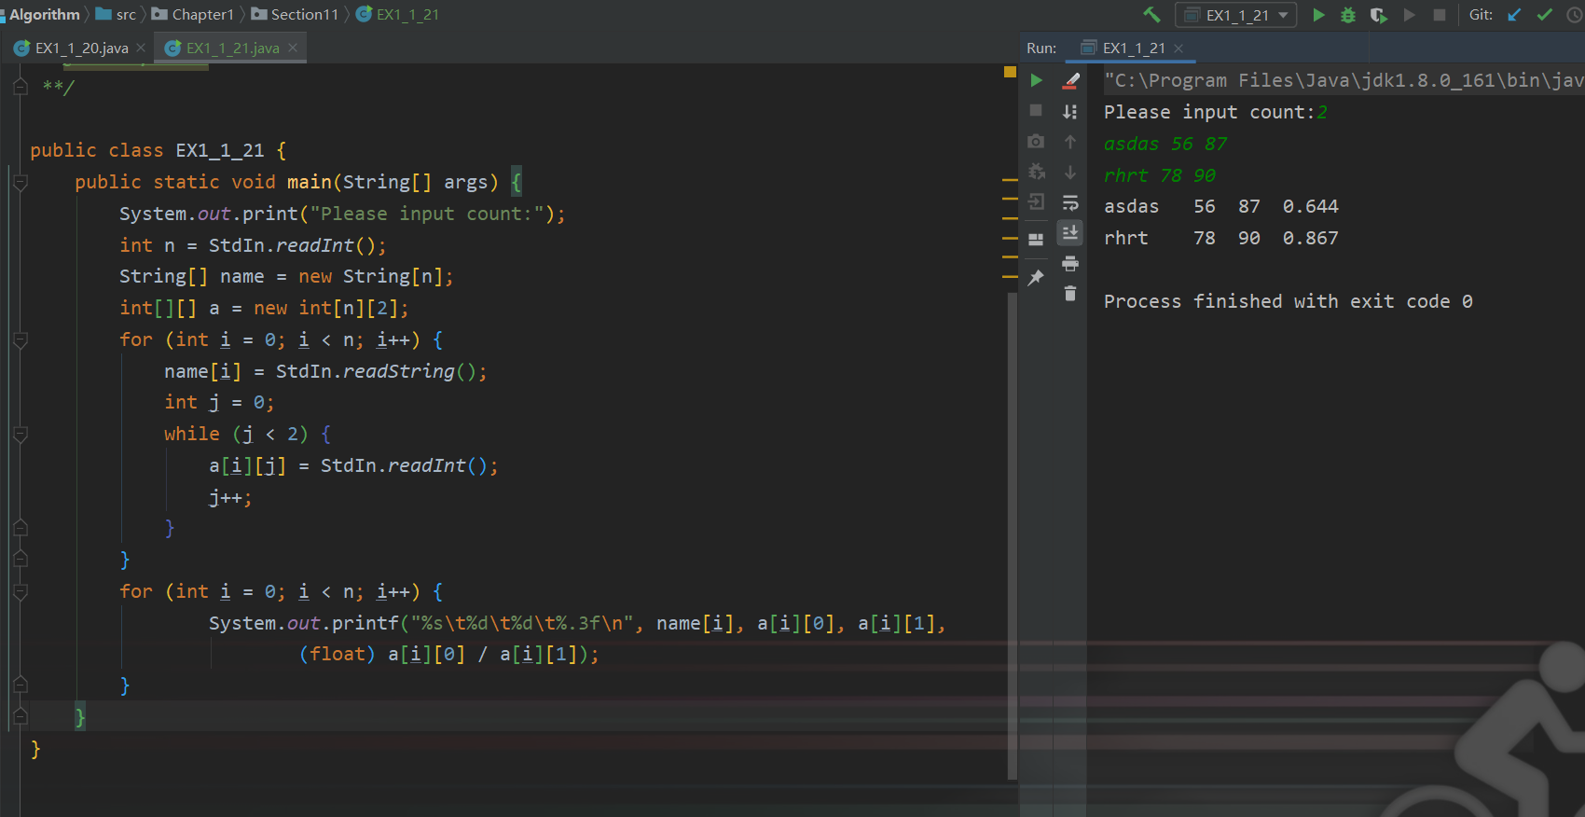The width and height of the screenshot is (1585, 817).
Task: Open Section11 folder breadcrumb
Action: [x=295, y=14]
